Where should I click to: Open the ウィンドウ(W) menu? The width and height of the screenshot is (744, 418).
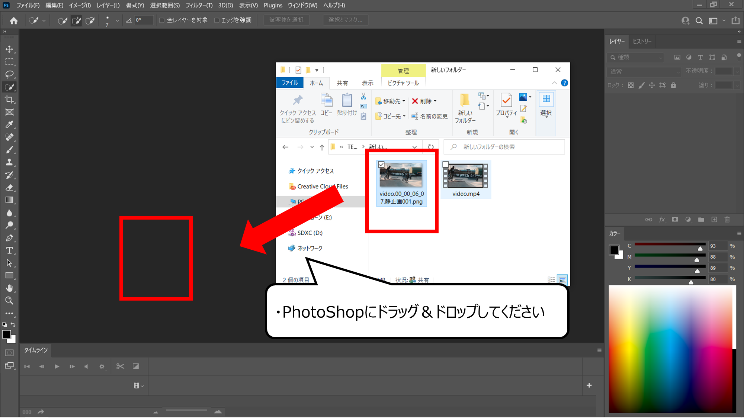302,5
